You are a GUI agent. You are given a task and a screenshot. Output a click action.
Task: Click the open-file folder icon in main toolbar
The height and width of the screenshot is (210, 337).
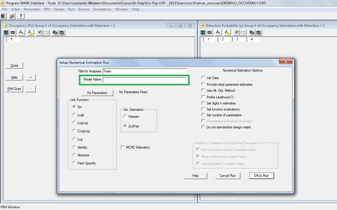[x=12, y=16]
